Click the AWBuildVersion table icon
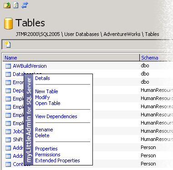Screen dimensions: 173x170 coord(8,66)
